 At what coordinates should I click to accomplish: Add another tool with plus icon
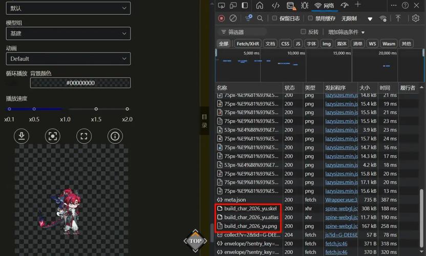coord(357,4)
